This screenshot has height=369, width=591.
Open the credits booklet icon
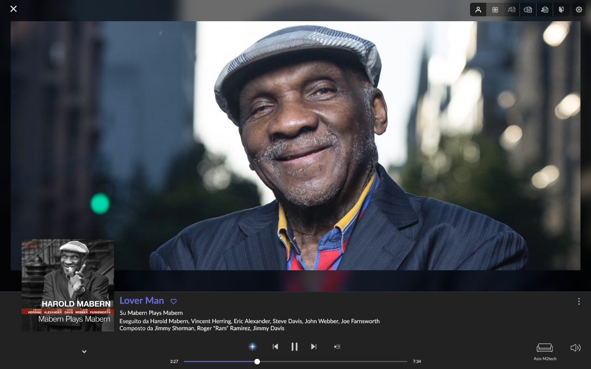pyautogui.click(x=561, y=10)
